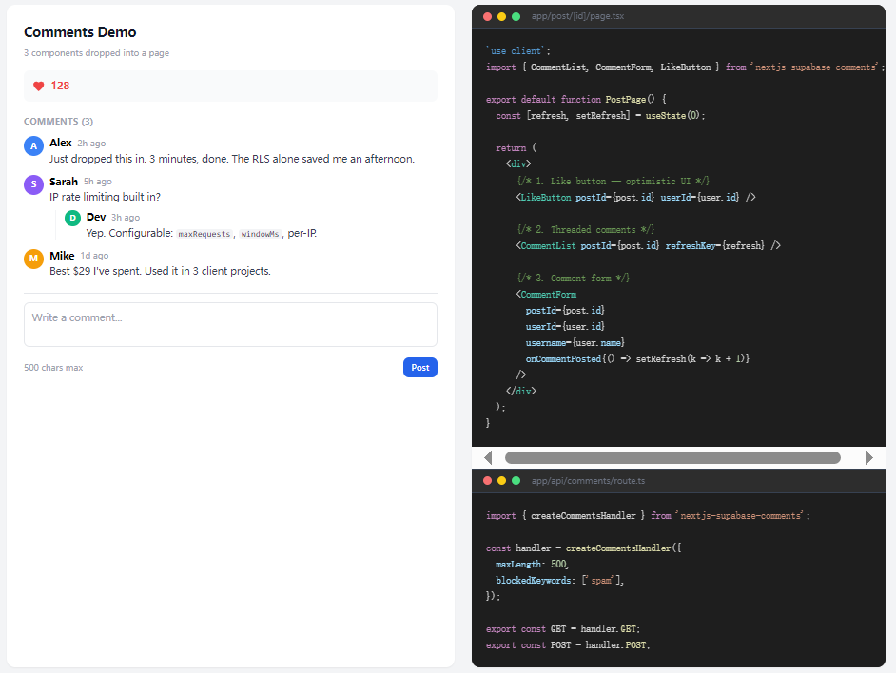Click the blue Post button
Screen dimensions: 896x673
coord(420,367)
